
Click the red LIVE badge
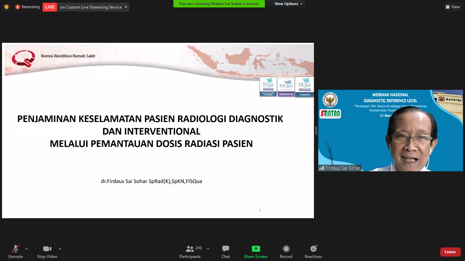point(50,7)
